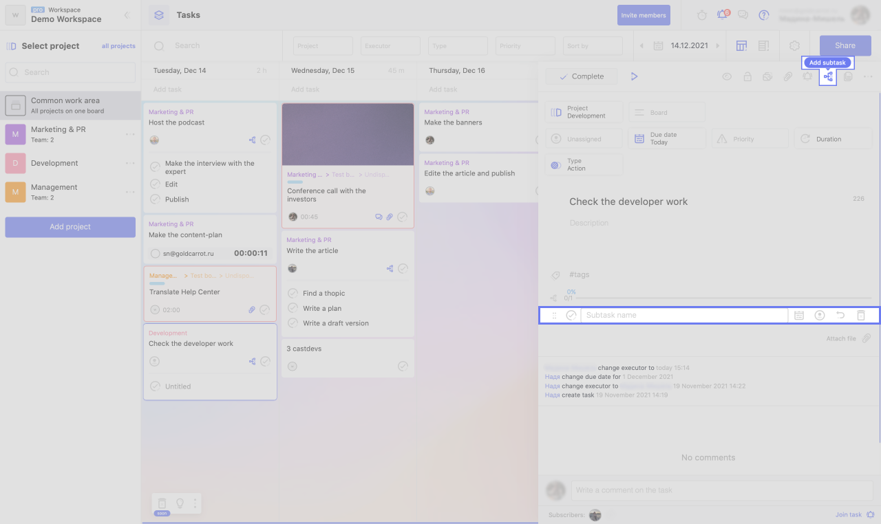Toggle the watch eye icon on task

tap(727, 77)
